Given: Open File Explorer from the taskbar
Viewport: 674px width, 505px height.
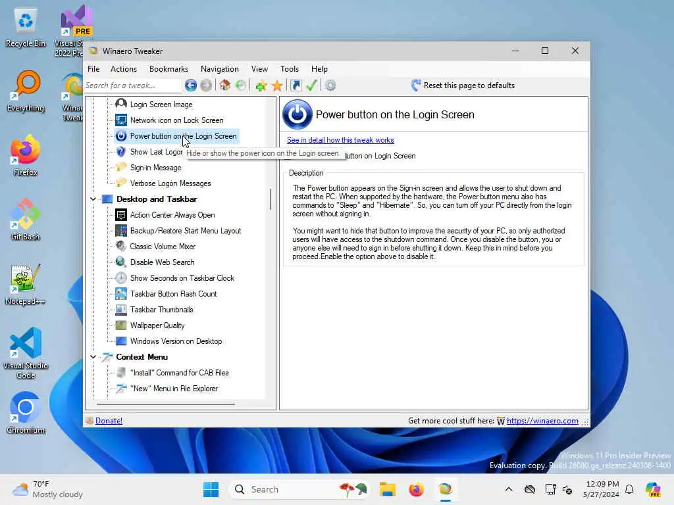Looking at the screenshot, I should 387,489.
